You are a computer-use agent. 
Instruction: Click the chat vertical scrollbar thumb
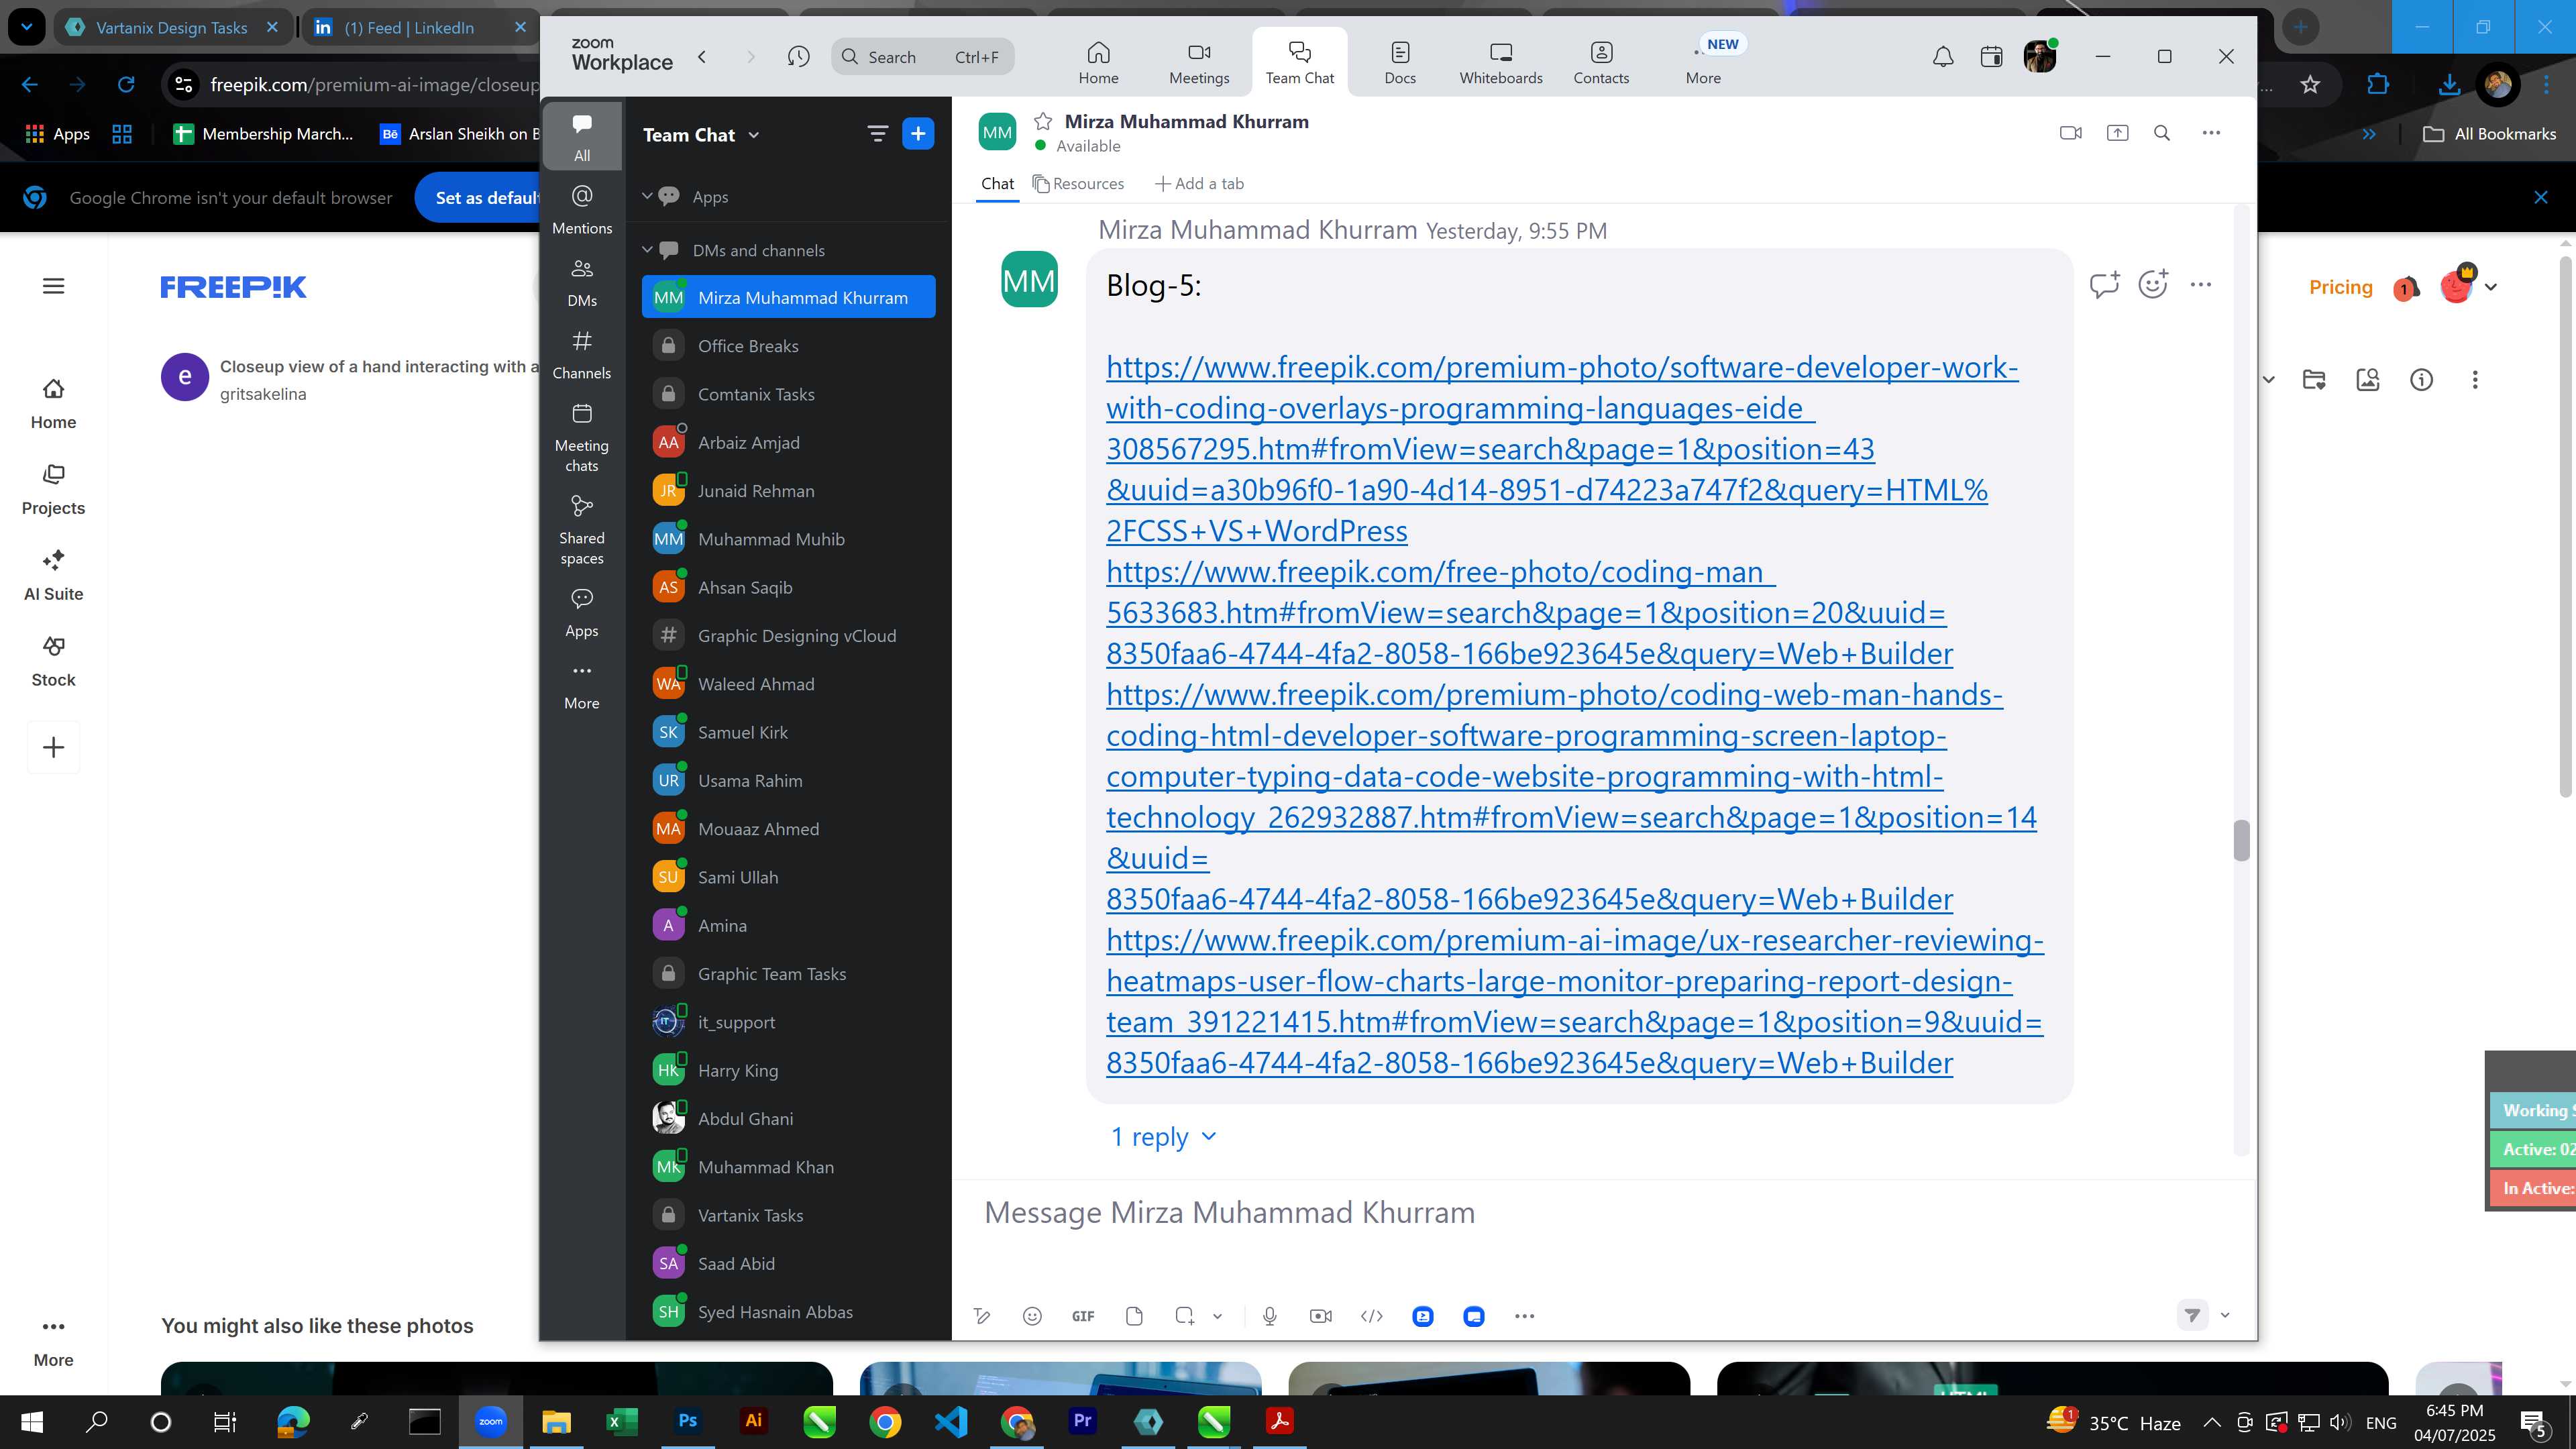(2241, 840)
